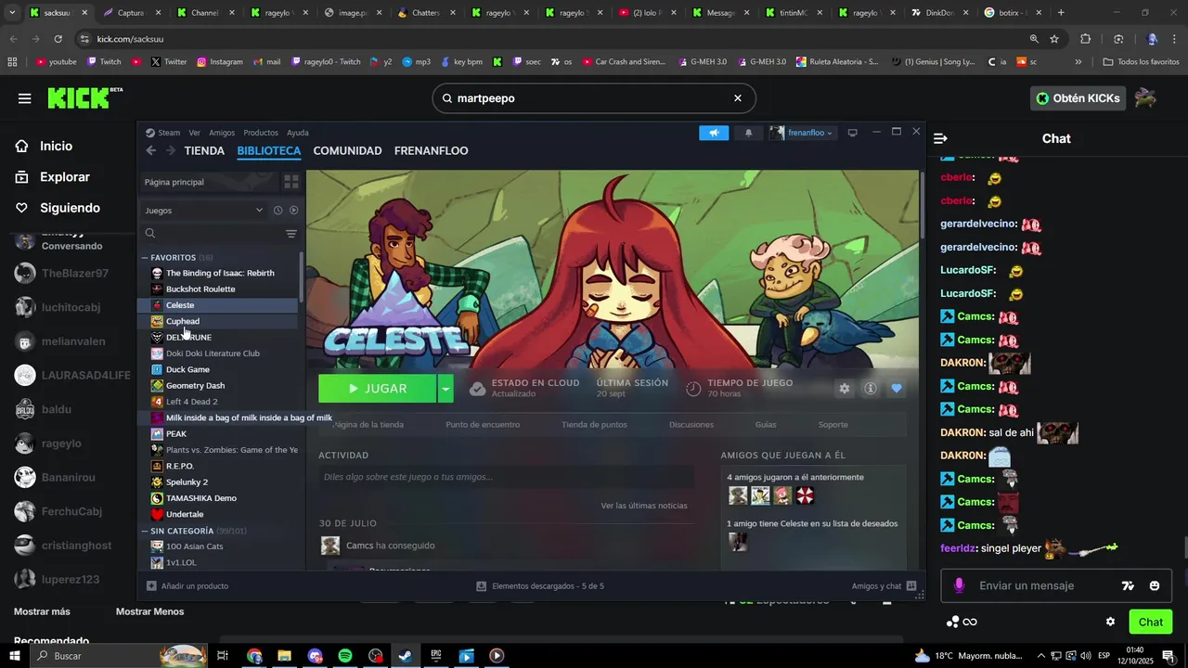This screenshot has width=1188, height=668.
Task: Switch to the Tienda tab
Action: click(204, 150)
